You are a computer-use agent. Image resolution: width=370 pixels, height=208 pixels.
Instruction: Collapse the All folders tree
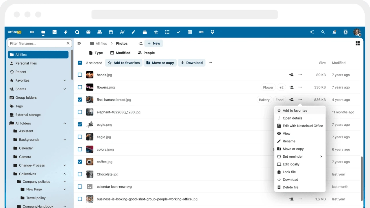point(65,123)
